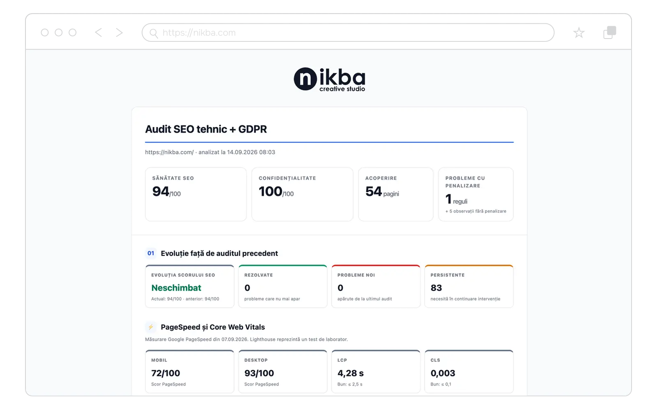Select the Acoperire 54 pagini card
The width and height of the screenshot is (657, 410).
click(x=395, y=194)
